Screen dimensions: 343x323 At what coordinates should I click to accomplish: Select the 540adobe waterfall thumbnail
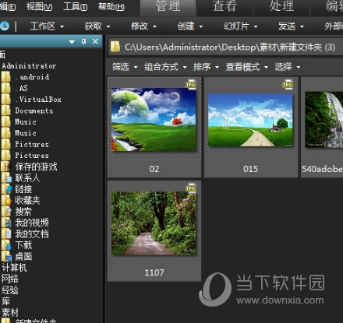[x=324, y=120]
